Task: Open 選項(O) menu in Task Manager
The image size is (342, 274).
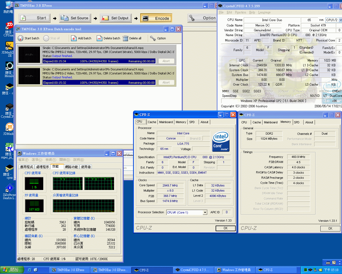Action: (x=37, y=160)
